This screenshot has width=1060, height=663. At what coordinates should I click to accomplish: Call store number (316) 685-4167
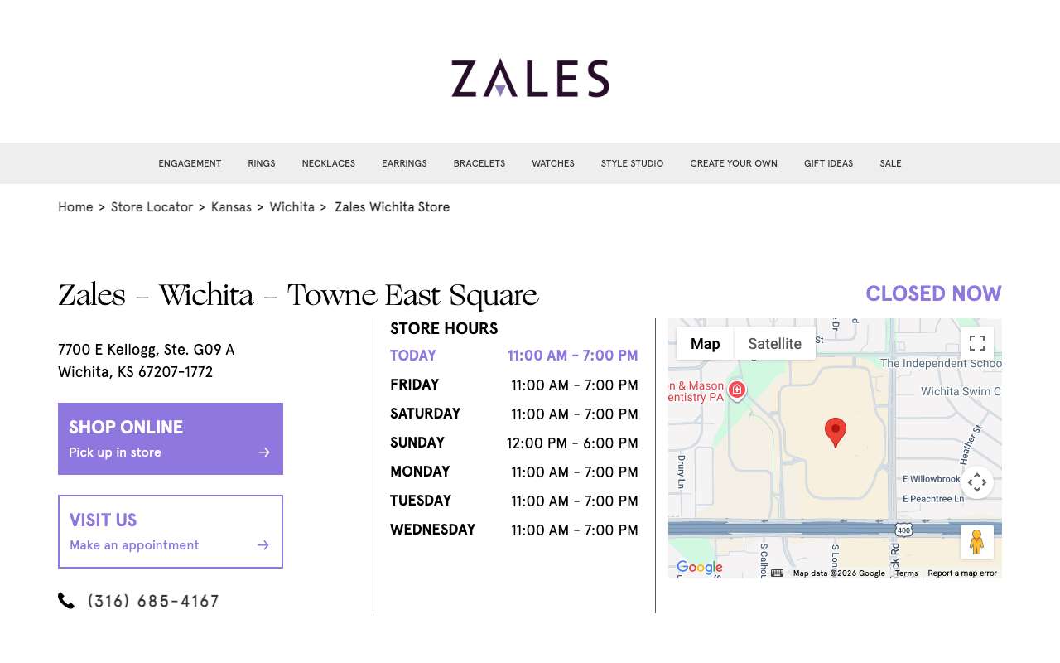point(153,601)
